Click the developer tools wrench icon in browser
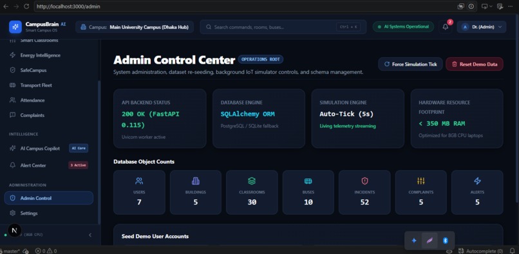The height and width of the screenshot is (254, 519). pyautogui.click(x=500, y=6)
